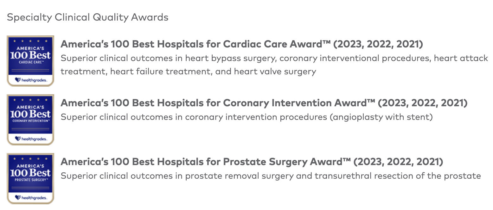Click "100 Best" text on Cardiac Care badge
Viewport: 493px width, 210px height.
[30, 55]
